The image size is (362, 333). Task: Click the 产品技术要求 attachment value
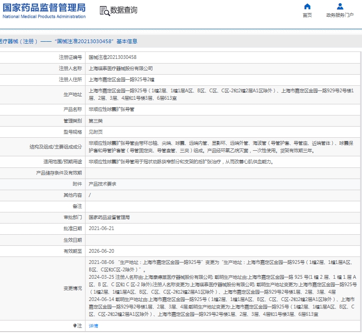[102, 184]
